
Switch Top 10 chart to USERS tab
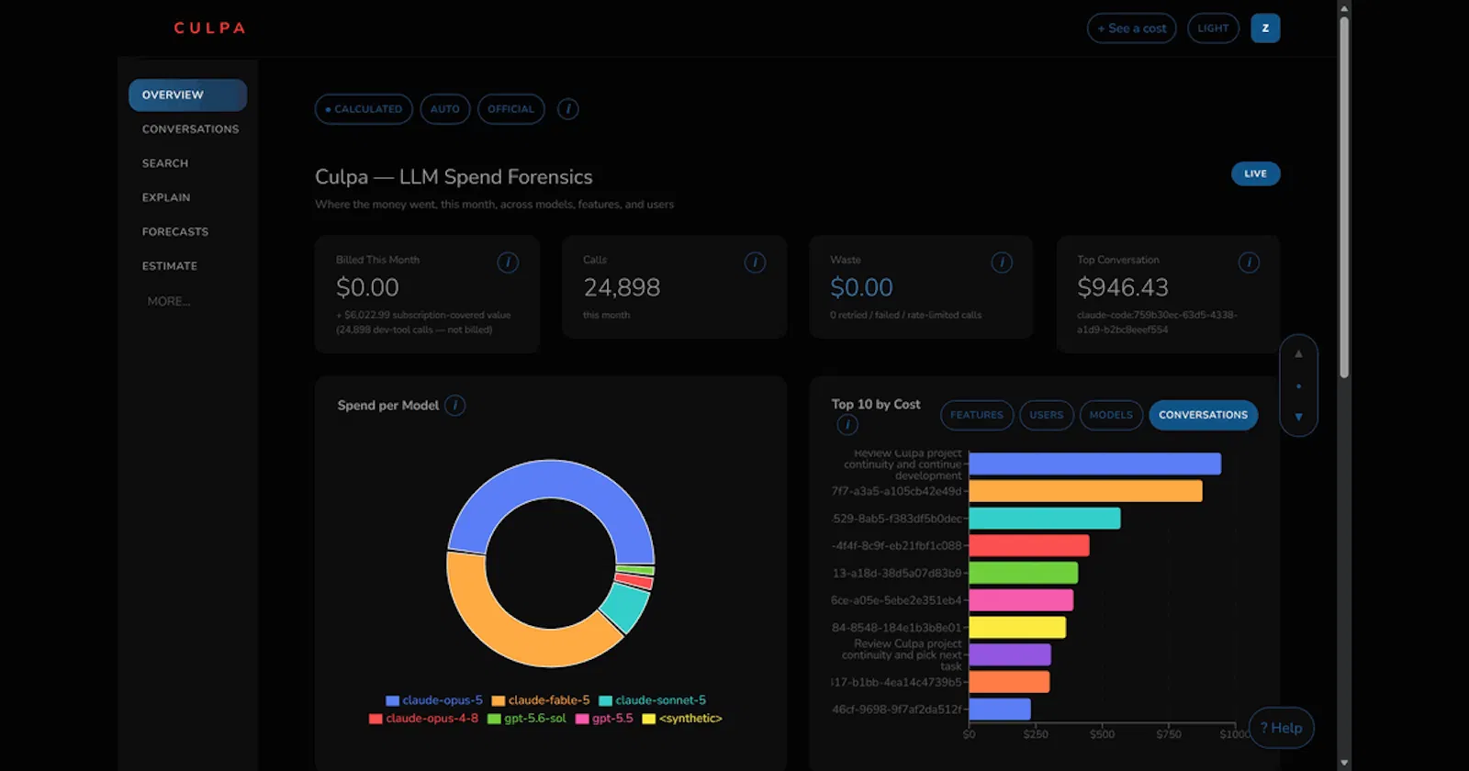(1047, 415)
